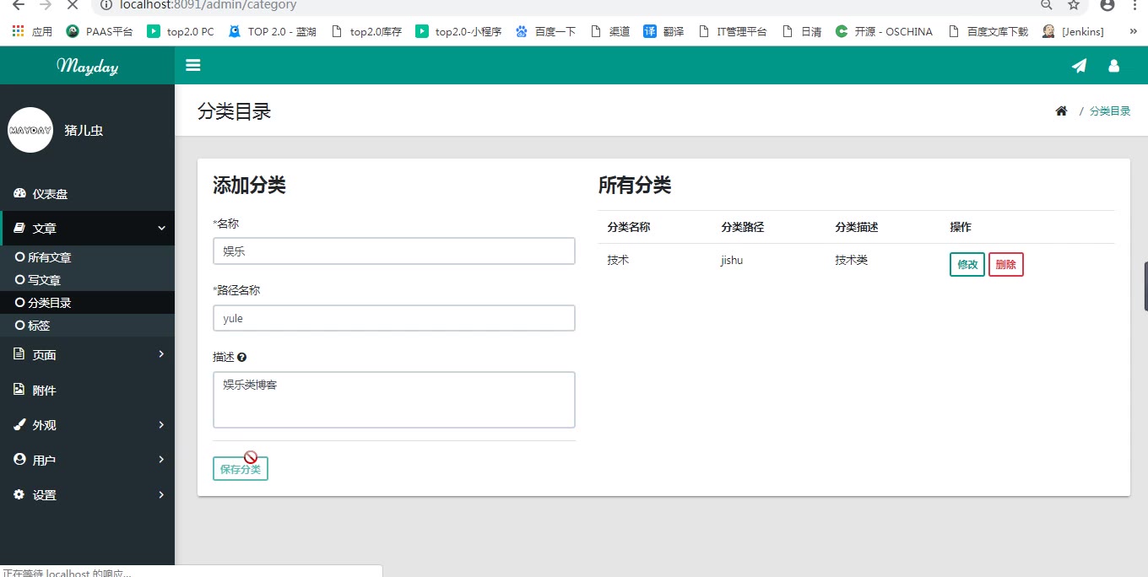Screen dimensions: 1148x577
Task: Open 仪表盘 dashboard in sidebar
Action: (50, 194)
